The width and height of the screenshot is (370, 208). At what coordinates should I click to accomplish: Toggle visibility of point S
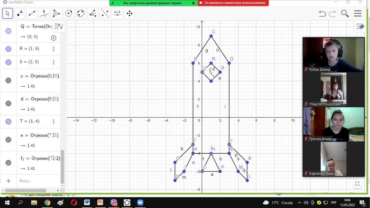click(8, 62)
